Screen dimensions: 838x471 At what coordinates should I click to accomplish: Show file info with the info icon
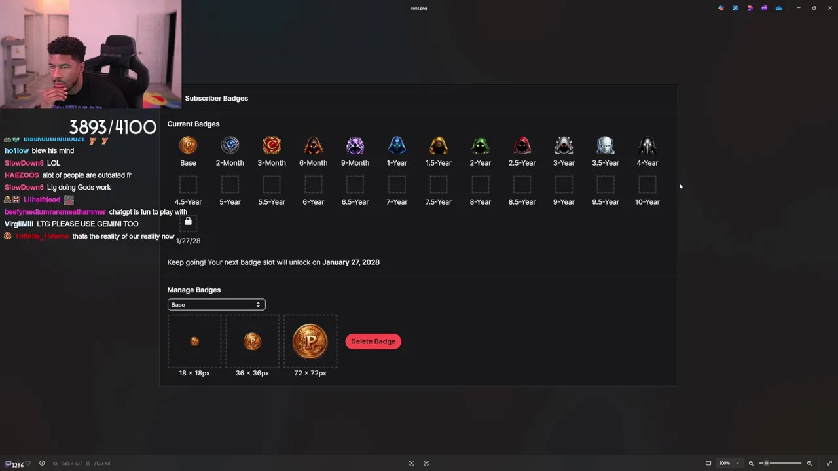point(42,463)
